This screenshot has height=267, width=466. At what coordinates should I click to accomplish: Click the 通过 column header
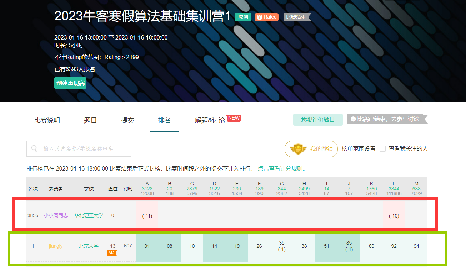[x=113, y=189]
